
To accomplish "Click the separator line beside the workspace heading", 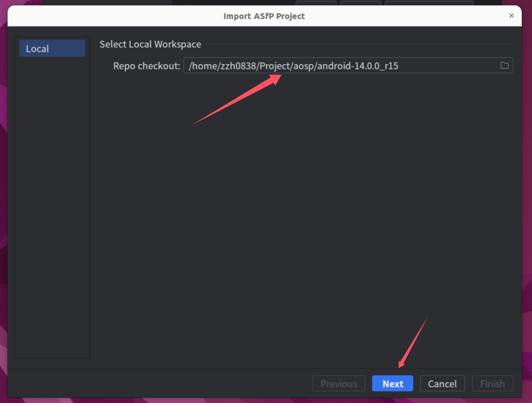I will pos(358,44).
